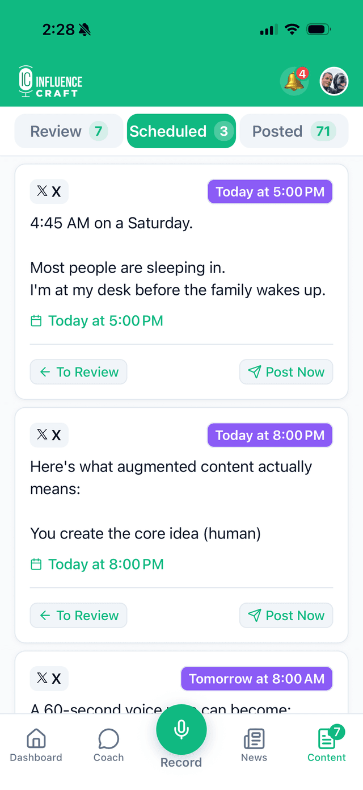Open notifications via the bell icon
363x790 pixels.
pyautogui.click(x=294, y=81)
